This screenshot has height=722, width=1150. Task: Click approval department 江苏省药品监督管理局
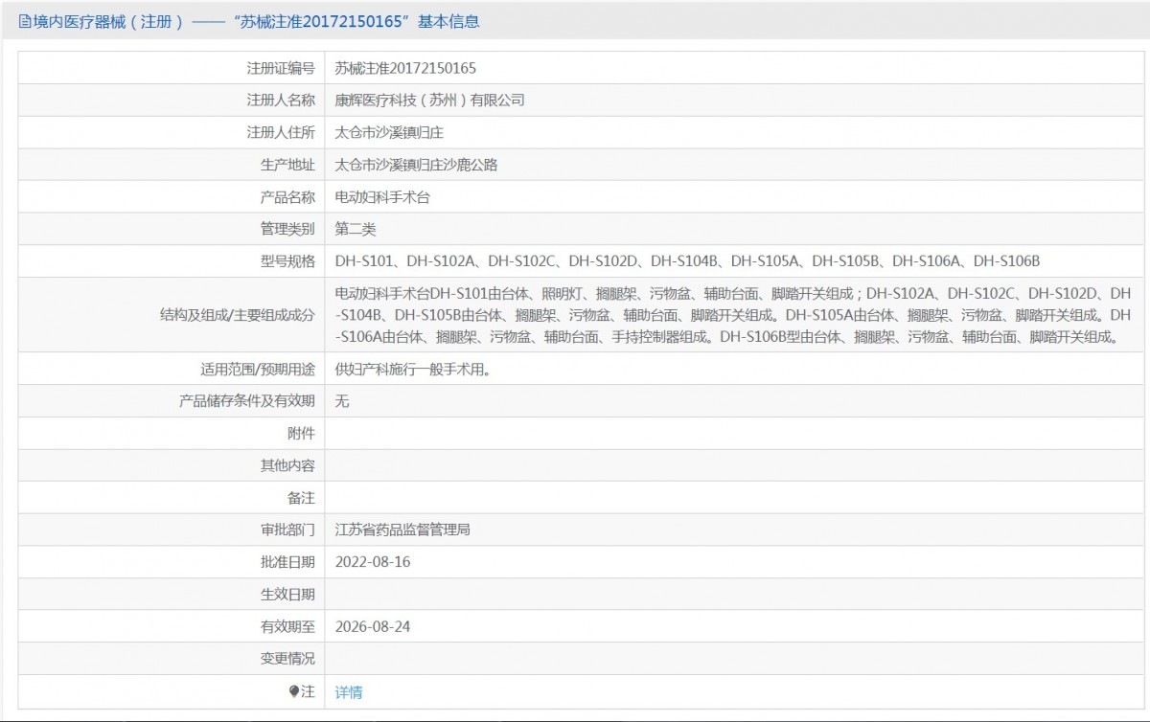(402, 530)
